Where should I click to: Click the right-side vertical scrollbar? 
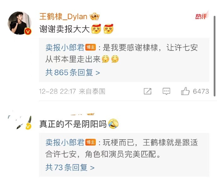(x=214, y=56)
